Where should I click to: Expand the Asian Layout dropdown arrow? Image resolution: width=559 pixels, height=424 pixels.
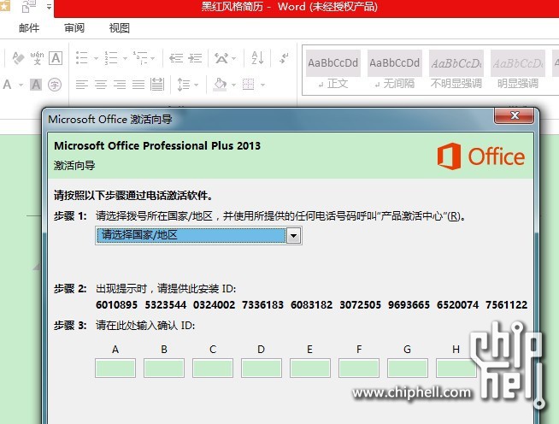[234, 58]
